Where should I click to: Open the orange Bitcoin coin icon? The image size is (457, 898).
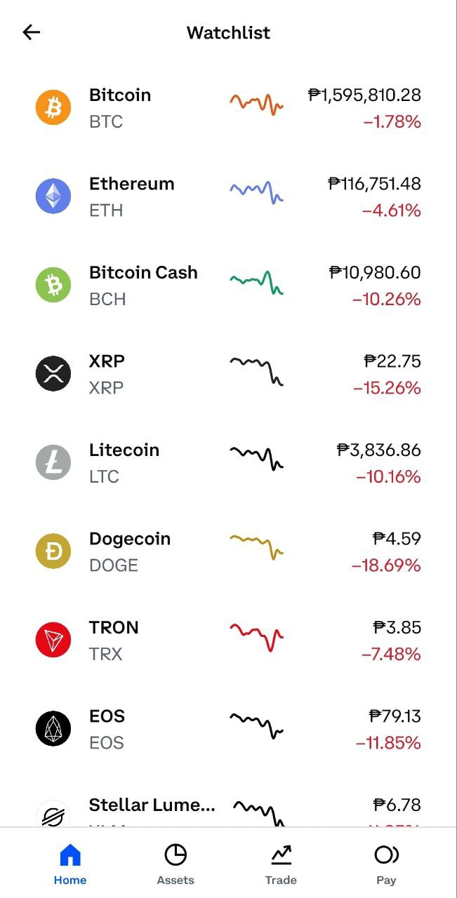[x=53, y=107]
